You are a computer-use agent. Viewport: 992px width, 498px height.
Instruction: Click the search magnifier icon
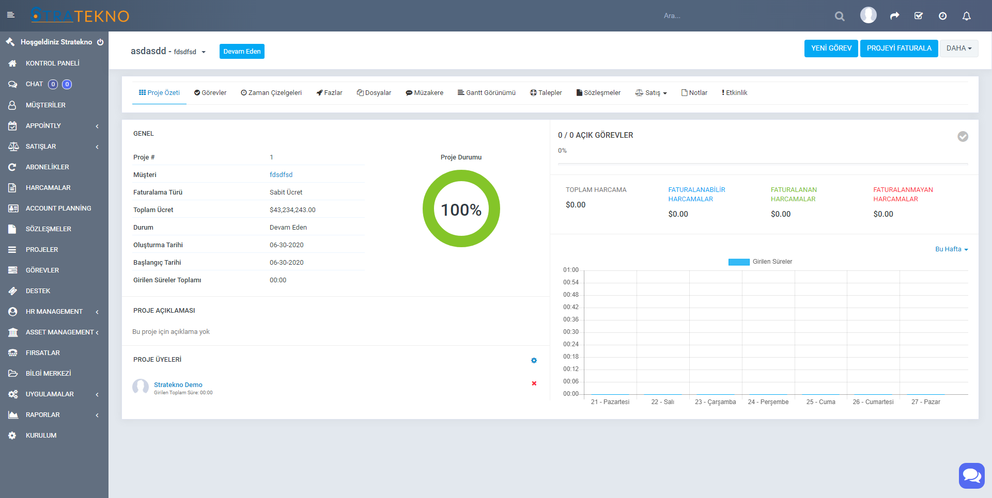tap(840, 16)
